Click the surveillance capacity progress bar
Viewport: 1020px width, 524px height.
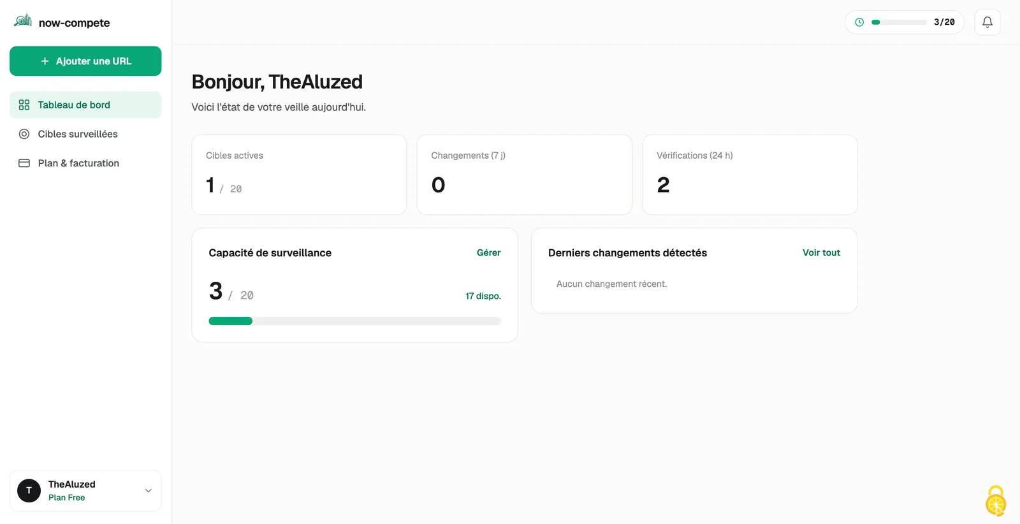354,321
